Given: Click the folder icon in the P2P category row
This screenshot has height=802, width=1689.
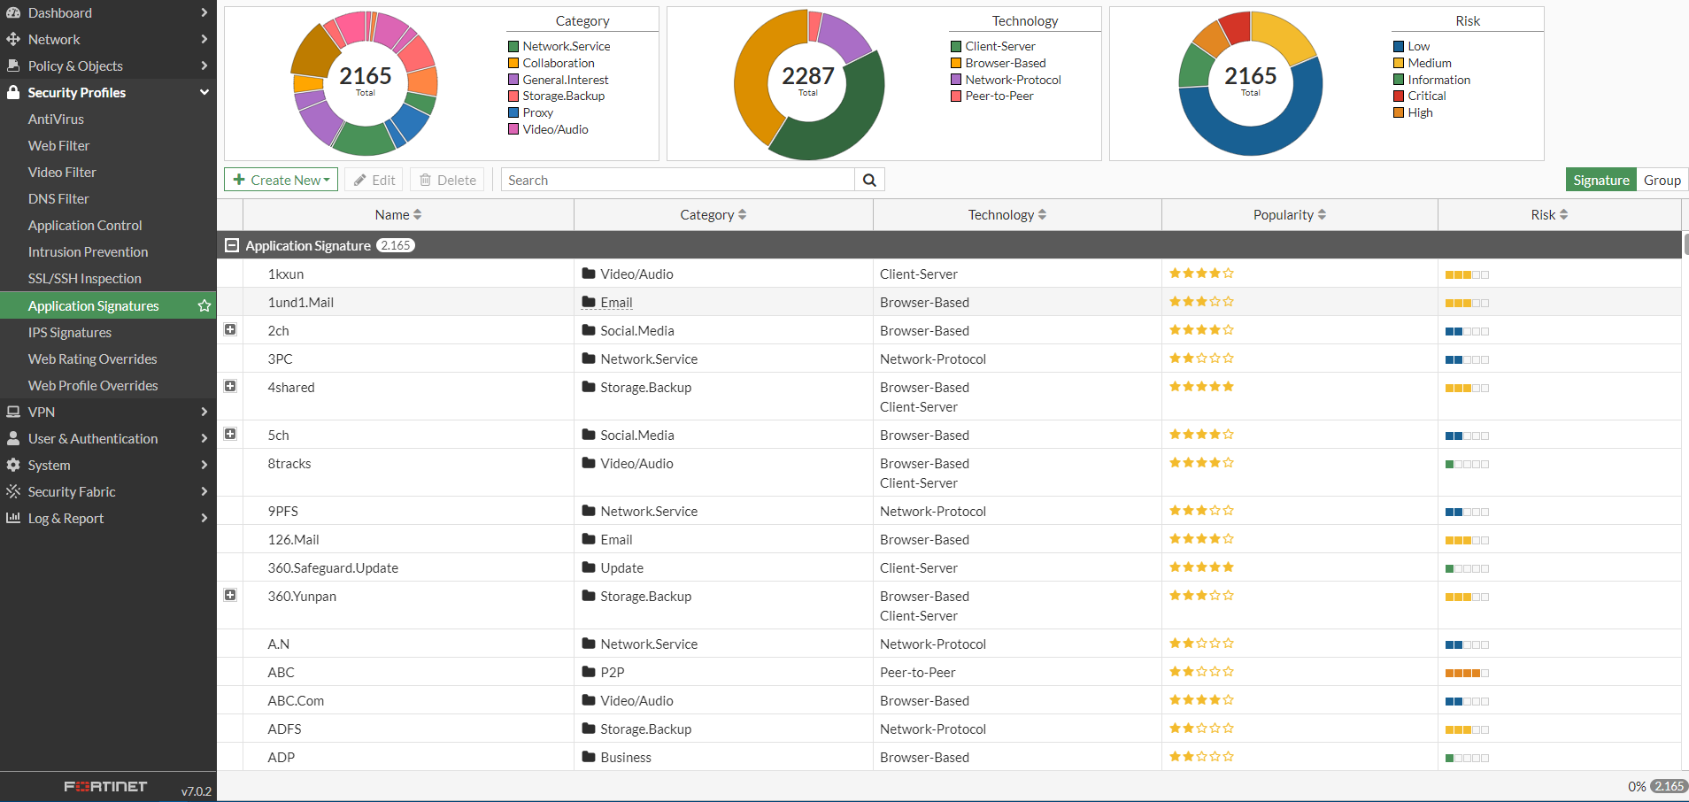Looking at the screenshot, I should coord(589,673).
